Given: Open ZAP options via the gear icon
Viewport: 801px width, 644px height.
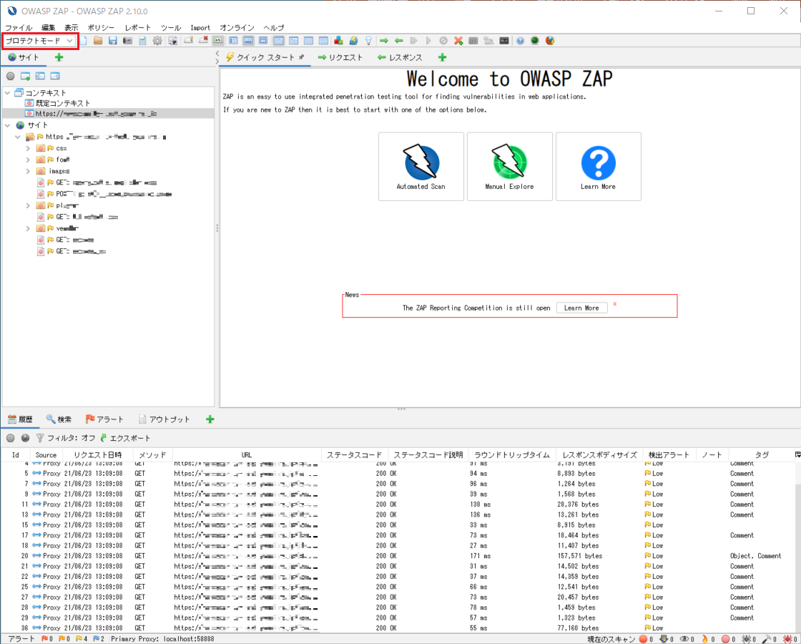Looking at the screenshot, I should [x=157, y=41].
